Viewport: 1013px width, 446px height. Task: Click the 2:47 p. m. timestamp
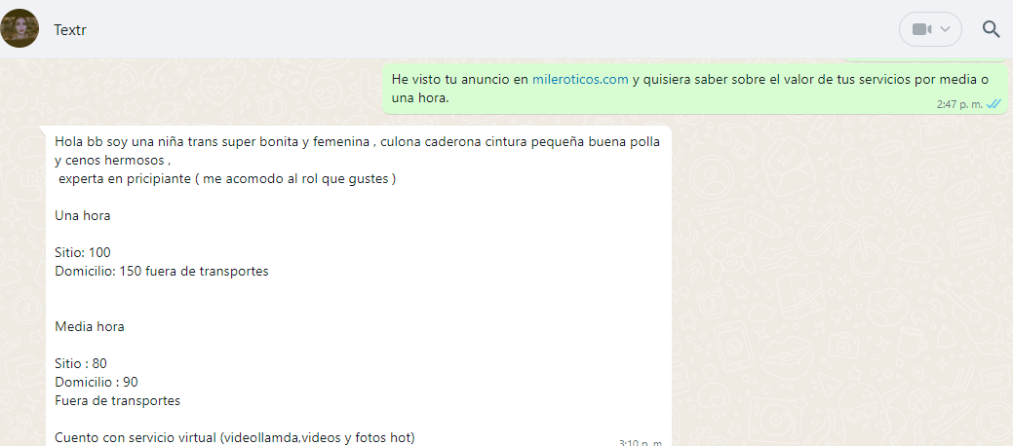pyautogui.click(x=958, y=103)
